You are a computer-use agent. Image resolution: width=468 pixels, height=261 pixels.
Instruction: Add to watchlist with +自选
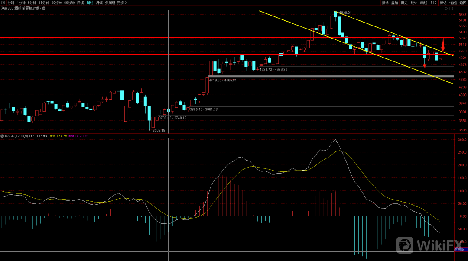[453, 3]
